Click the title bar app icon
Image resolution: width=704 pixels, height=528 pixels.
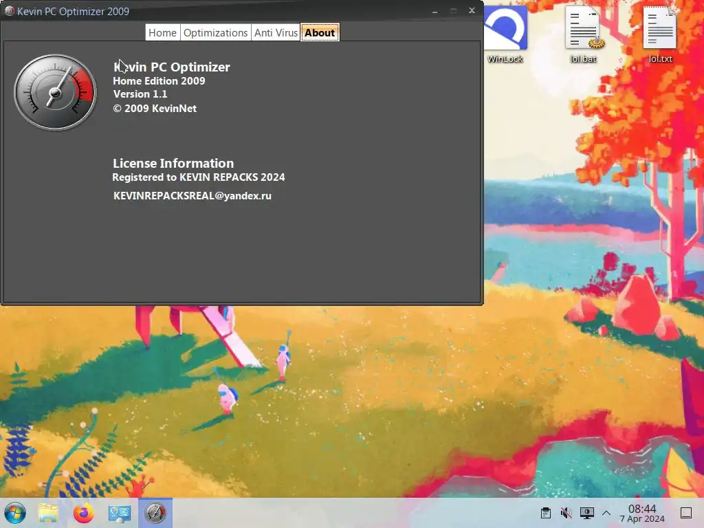pos(9,11)
